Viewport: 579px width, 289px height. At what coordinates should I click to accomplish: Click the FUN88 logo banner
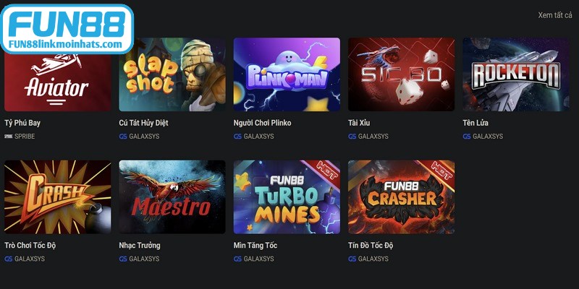pos(67,29)
